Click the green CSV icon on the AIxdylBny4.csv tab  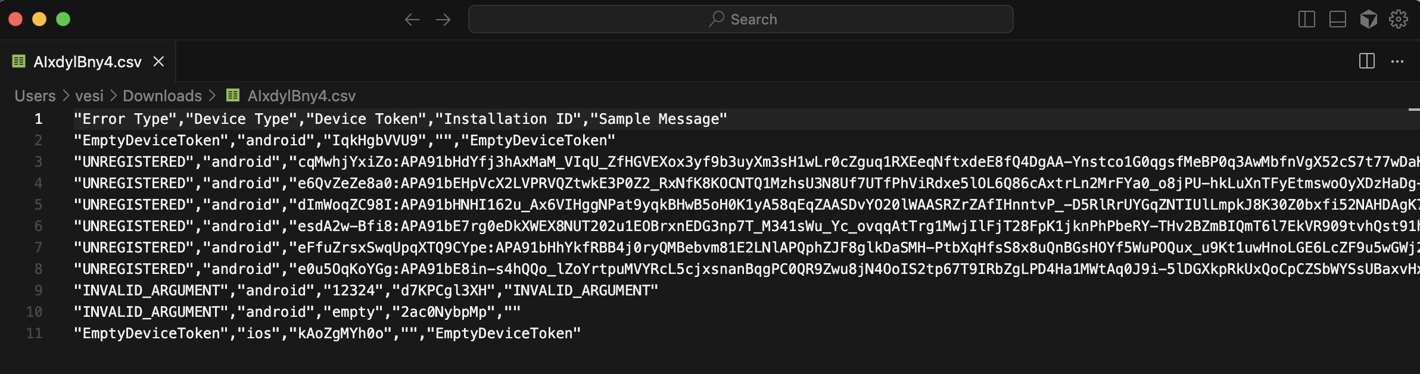[18, 61]
